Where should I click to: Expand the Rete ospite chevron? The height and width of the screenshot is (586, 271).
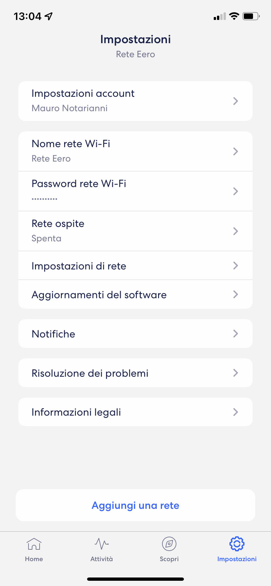click(x=235, y=231)
